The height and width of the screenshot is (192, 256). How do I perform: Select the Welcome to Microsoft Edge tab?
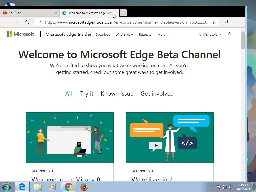pos(89,13)
